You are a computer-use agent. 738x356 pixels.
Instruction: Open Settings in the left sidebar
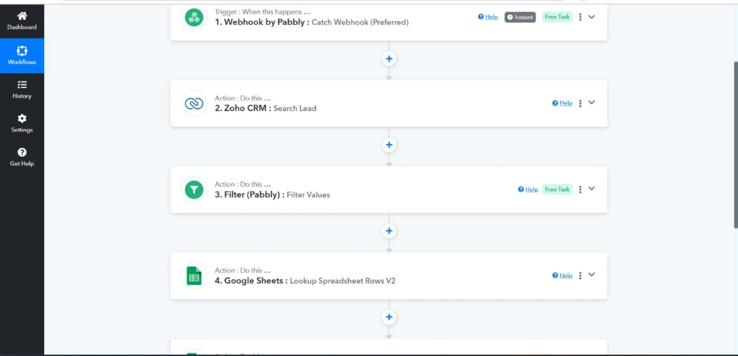coord(22,123)
